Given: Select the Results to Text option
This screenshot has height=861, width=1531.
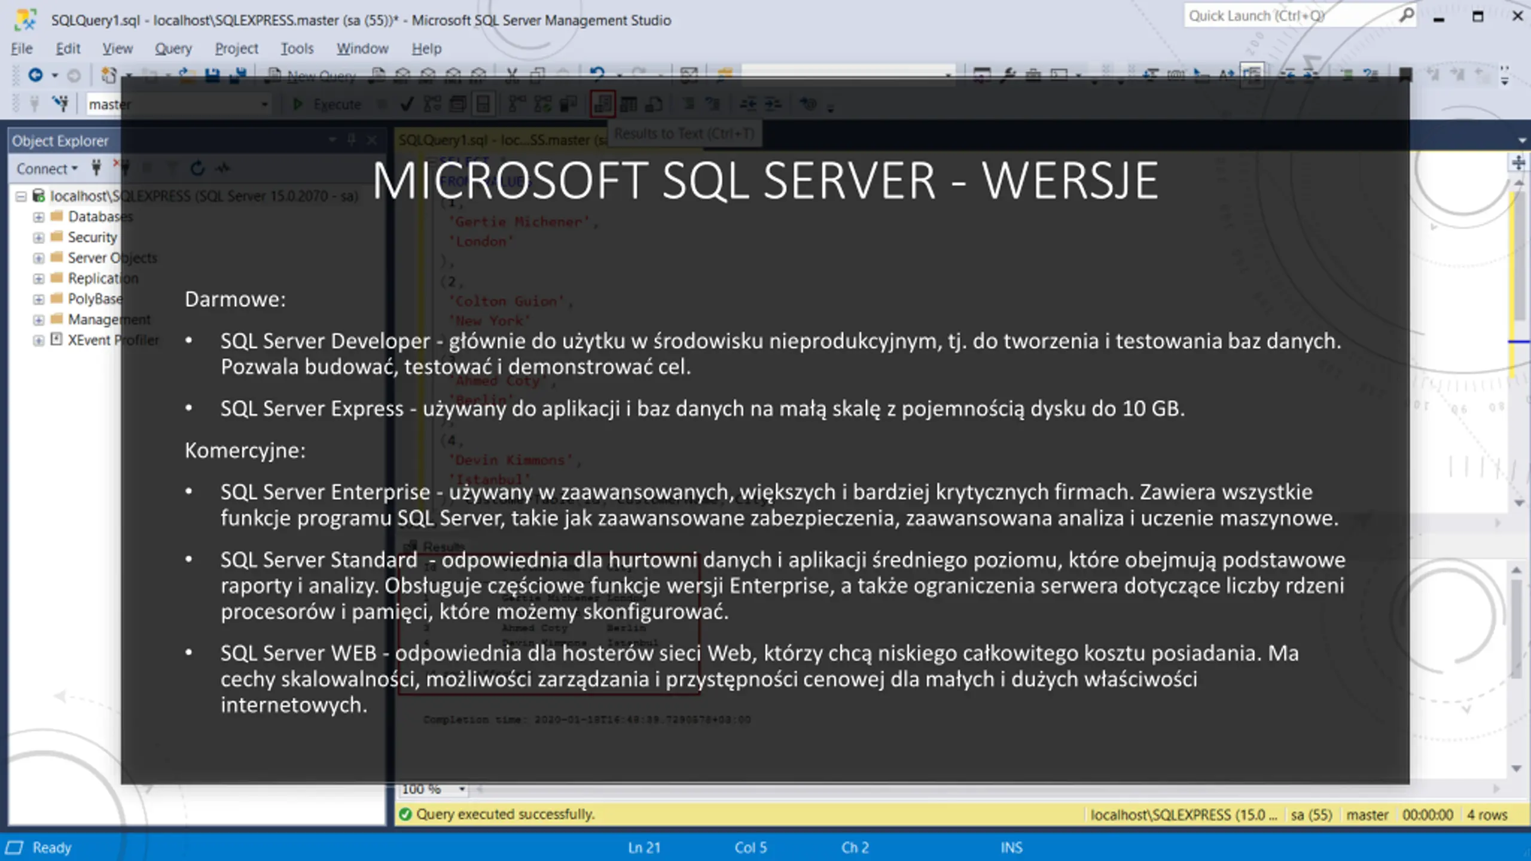Looking at the screenshot, I should (602, 105).
